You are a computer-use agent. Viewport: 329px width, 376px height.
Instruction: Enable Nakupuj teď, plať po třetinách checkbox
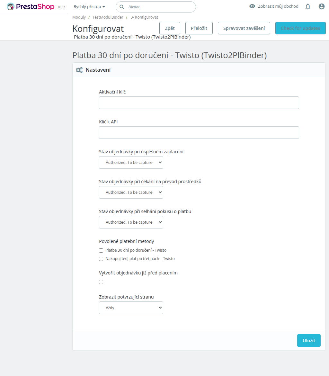(x=101, y=259)
